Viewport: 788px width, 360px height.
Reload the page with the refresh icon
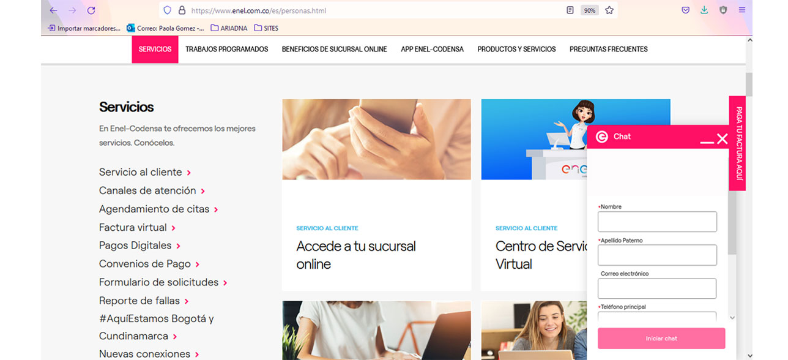pos(91,10)
